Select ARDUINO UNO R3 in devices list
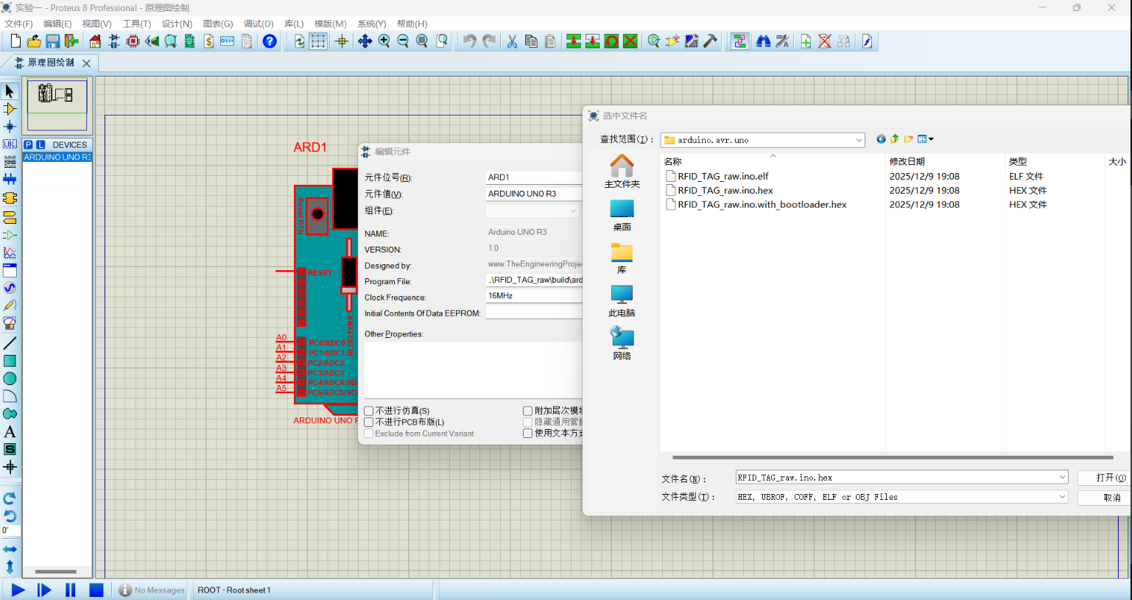The image size is (1132, 600). (57, 158)
